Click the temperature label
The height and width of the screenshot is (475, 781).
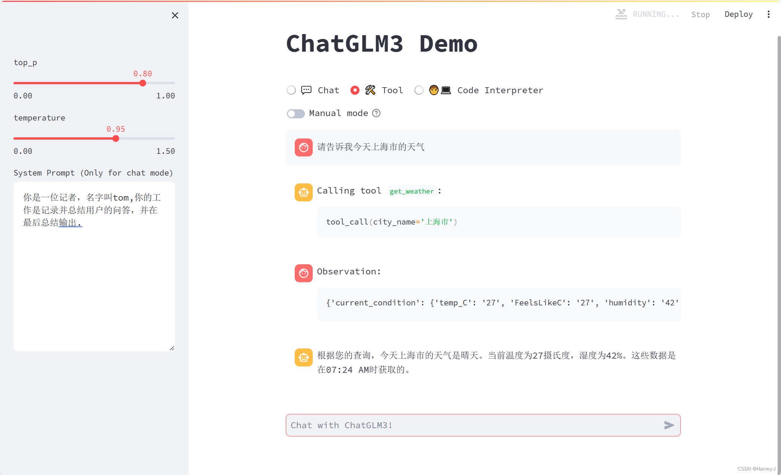[40, 118]
